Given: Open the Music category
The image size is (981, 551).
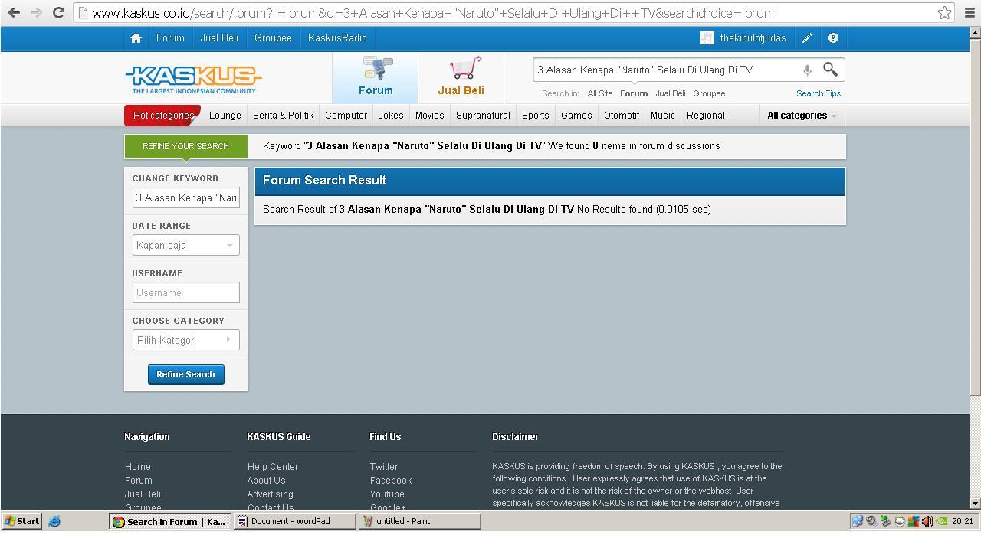Looking at the screenshot, I should click(662, 116).
